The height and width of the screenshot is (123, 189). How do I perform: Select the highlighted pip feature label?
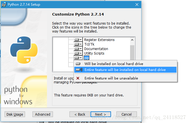(x=87, y=58)
